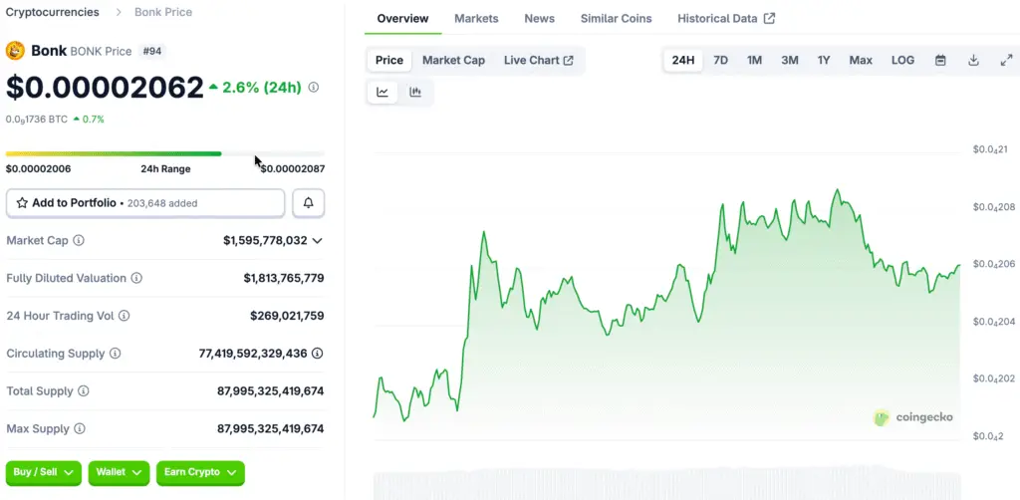Expand chart to fullscreen
The height and width of the screenshot is (500, 1020).
[x=1006, y=61]
